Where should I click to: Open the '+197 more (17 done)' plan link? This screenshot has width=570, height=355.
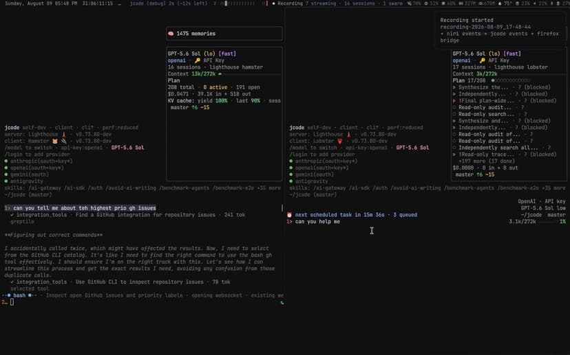tap(487, 161)
